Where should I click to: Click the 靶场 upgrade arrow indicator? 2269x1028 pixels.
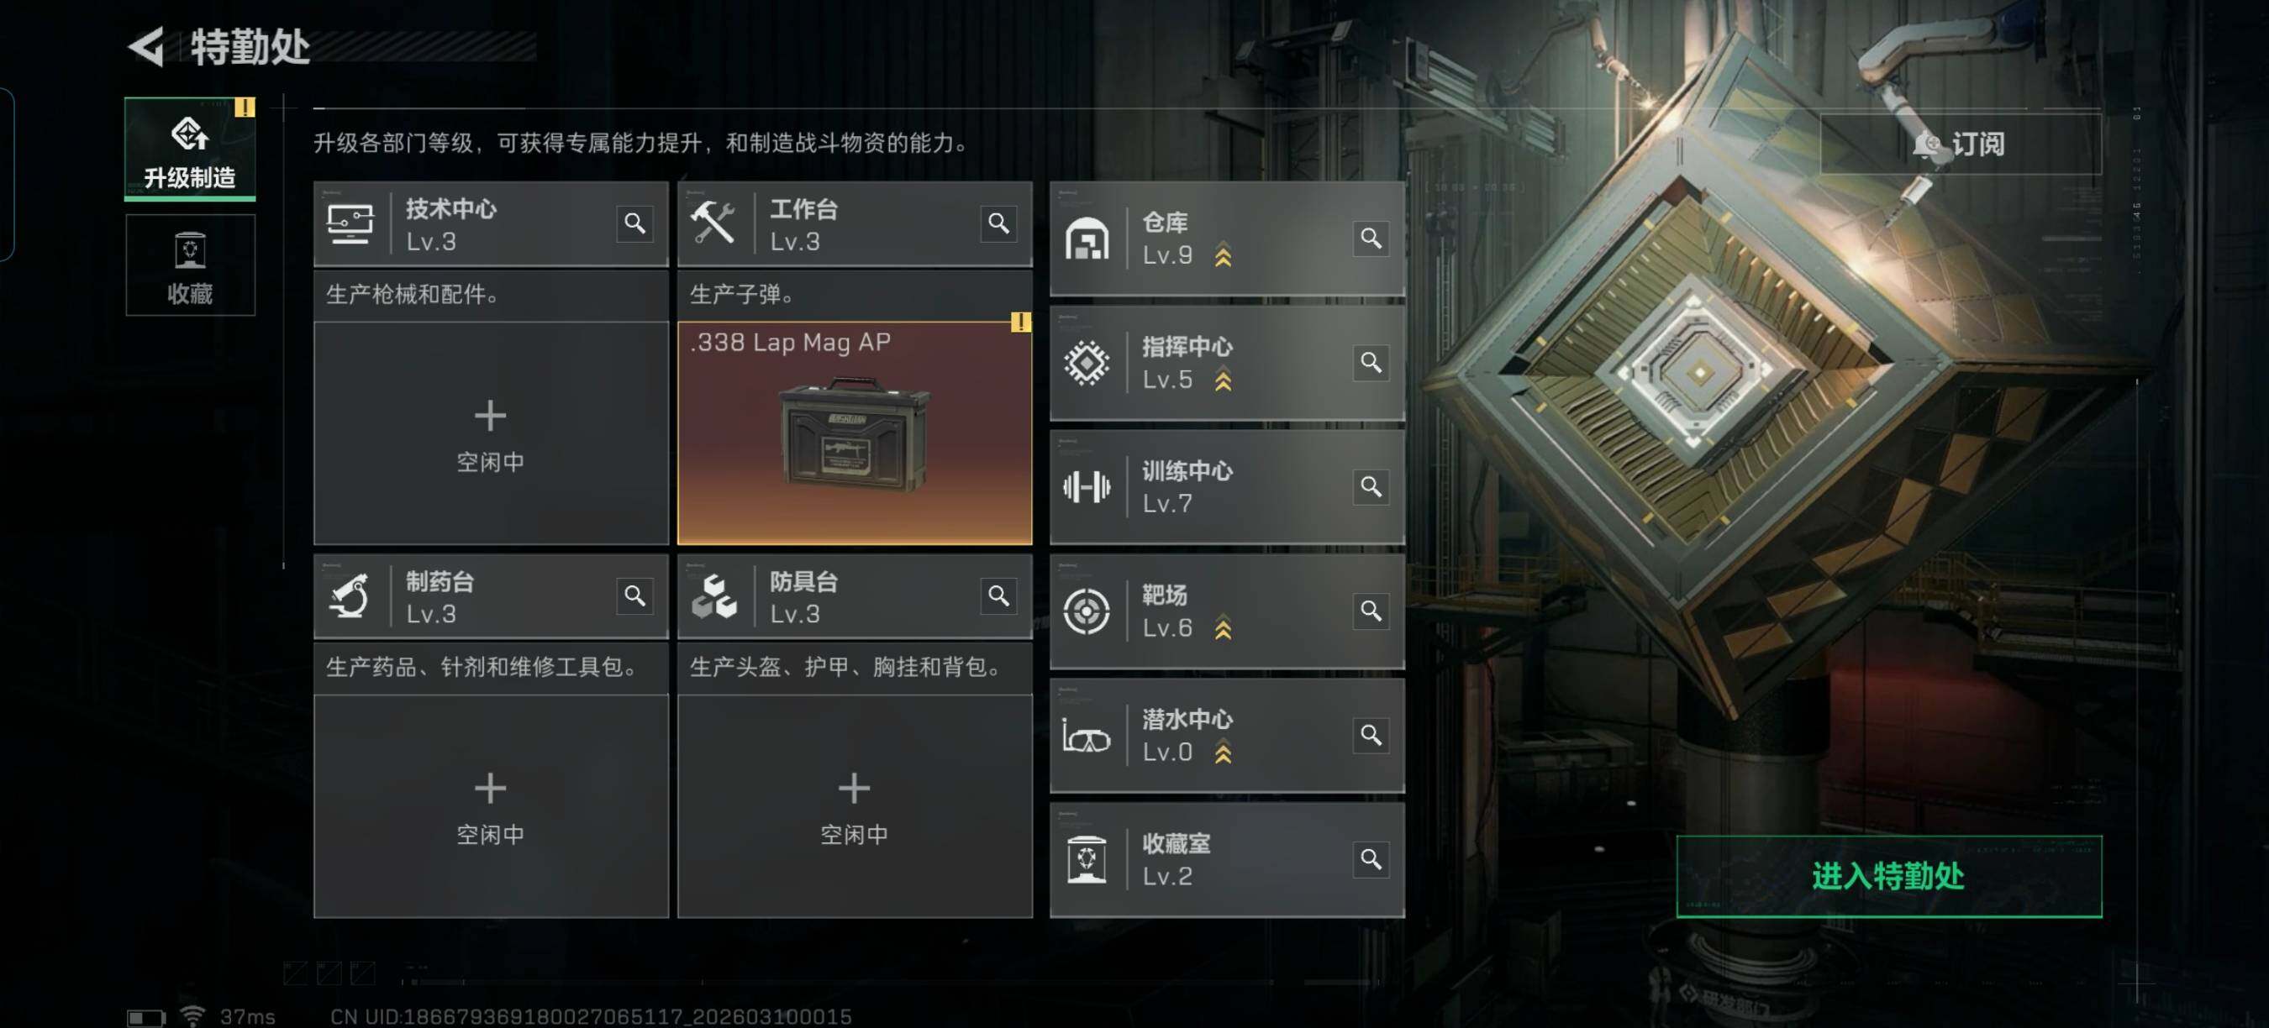1224,628
